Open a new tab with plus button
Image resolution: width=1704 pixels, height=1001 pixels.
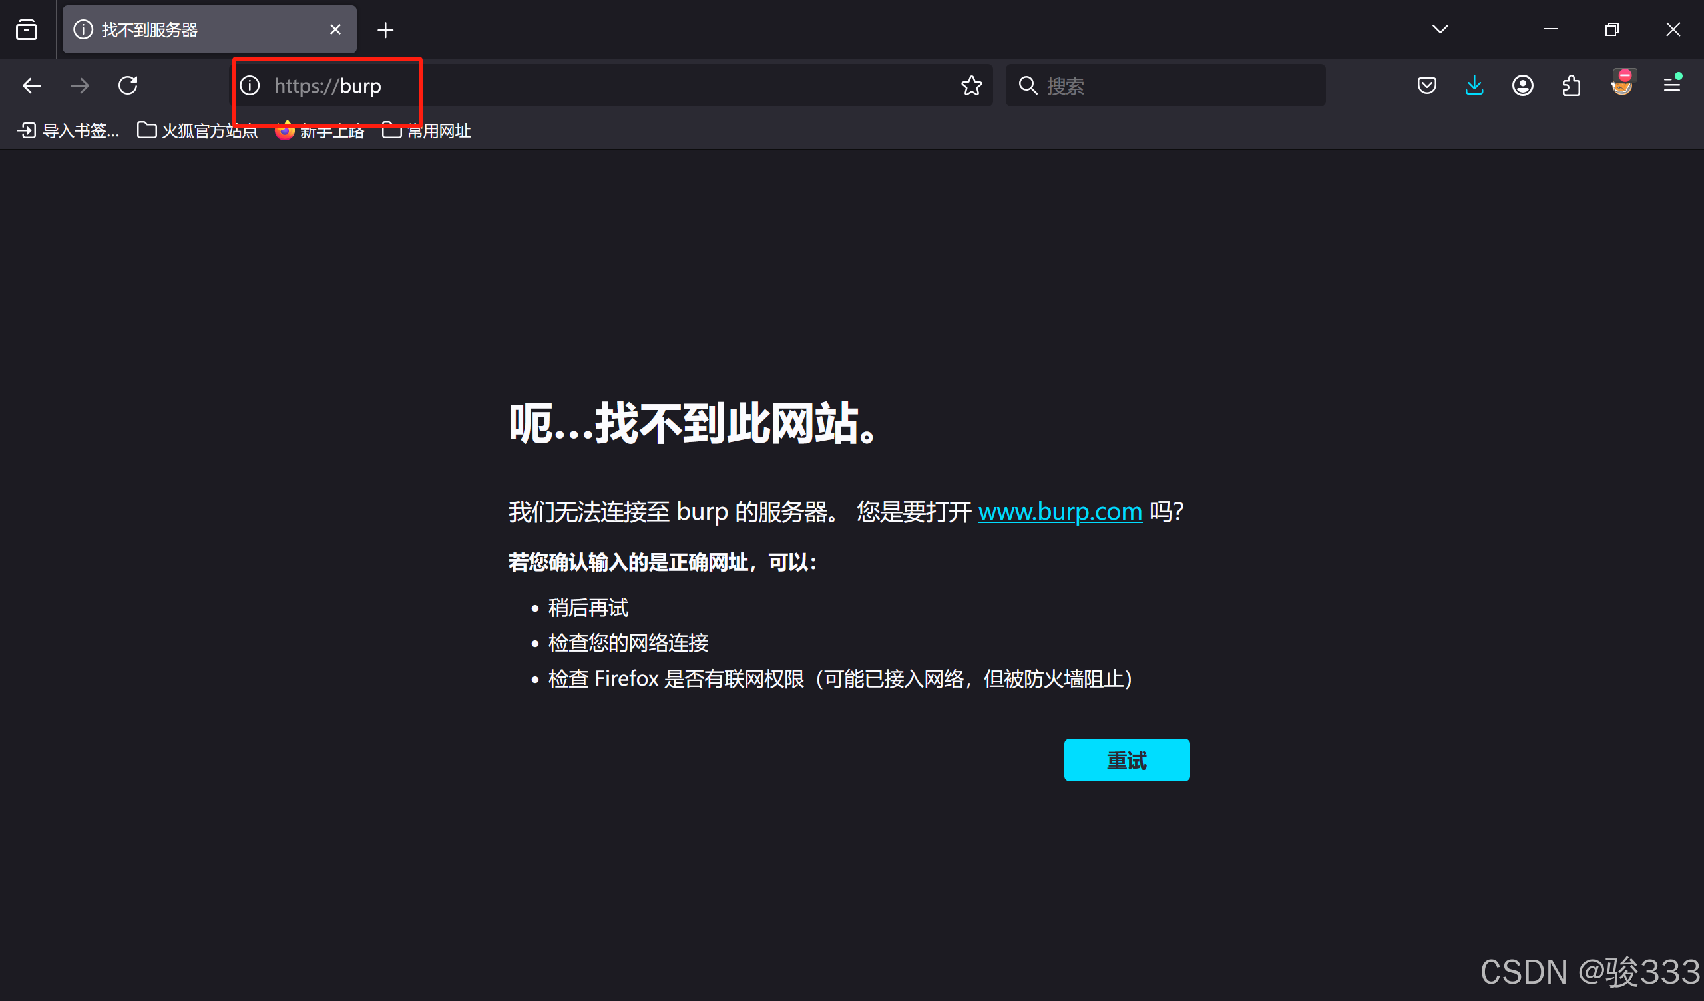pyautogui.click(x=385, y=30)
